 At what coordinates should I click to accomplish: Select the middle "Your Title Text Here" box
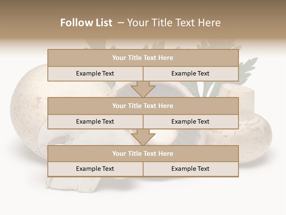click(143, 106)
